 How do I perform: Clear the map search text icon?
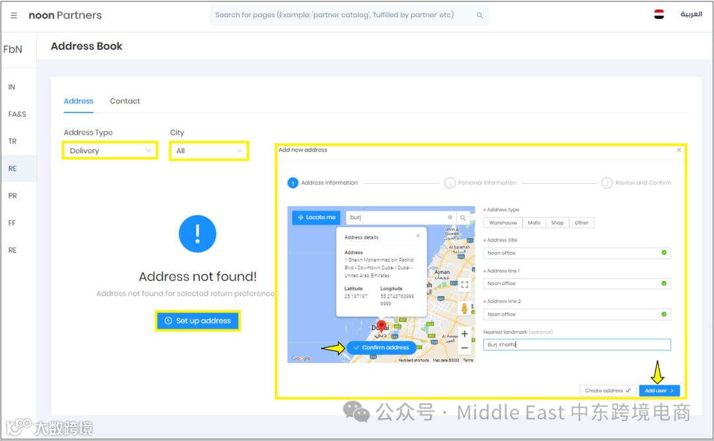pos(450,218)
